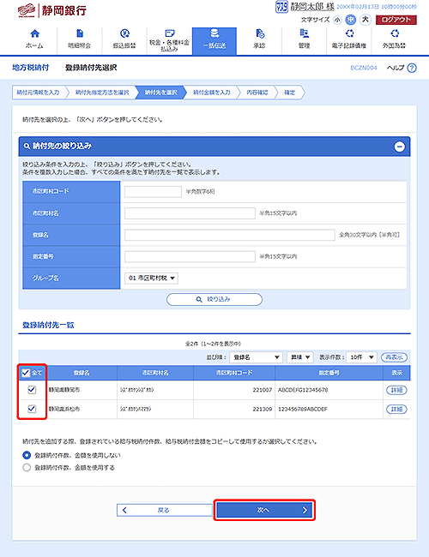This screenshot has width=429, height=557.
Task: Click the 市区町村コード input field
Action: (x=153, y=192)
